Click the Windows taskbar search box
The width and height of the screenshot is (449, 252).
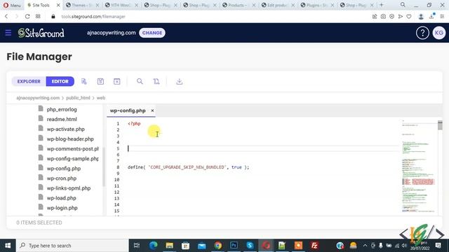72,246
